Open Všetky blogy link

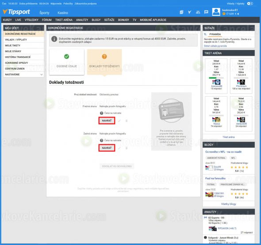(229, 204)
